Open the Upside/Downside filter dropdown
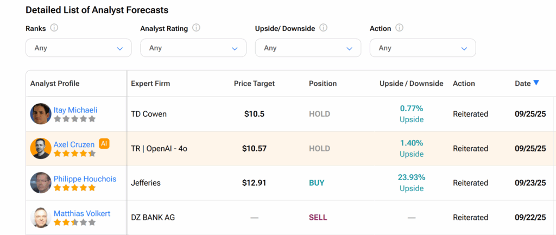556x235 pixels. tap(308, 48)
